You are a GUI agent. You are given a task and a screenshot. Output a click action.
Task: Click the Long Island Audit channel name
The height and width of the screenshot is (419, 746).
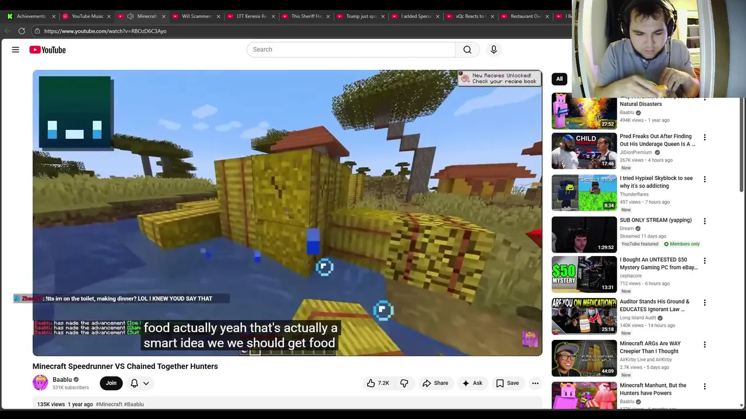click(638, 318)
